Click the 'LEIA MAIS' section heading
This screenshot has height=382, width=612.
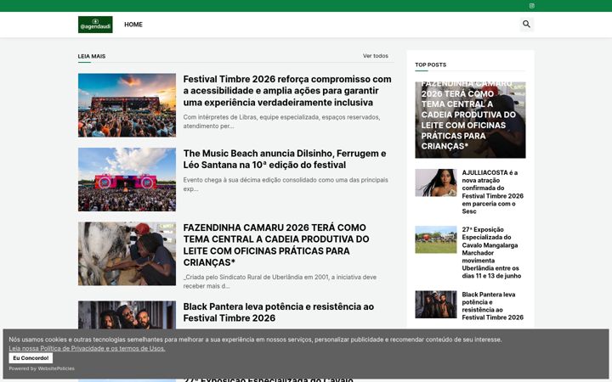coord(92,56)
